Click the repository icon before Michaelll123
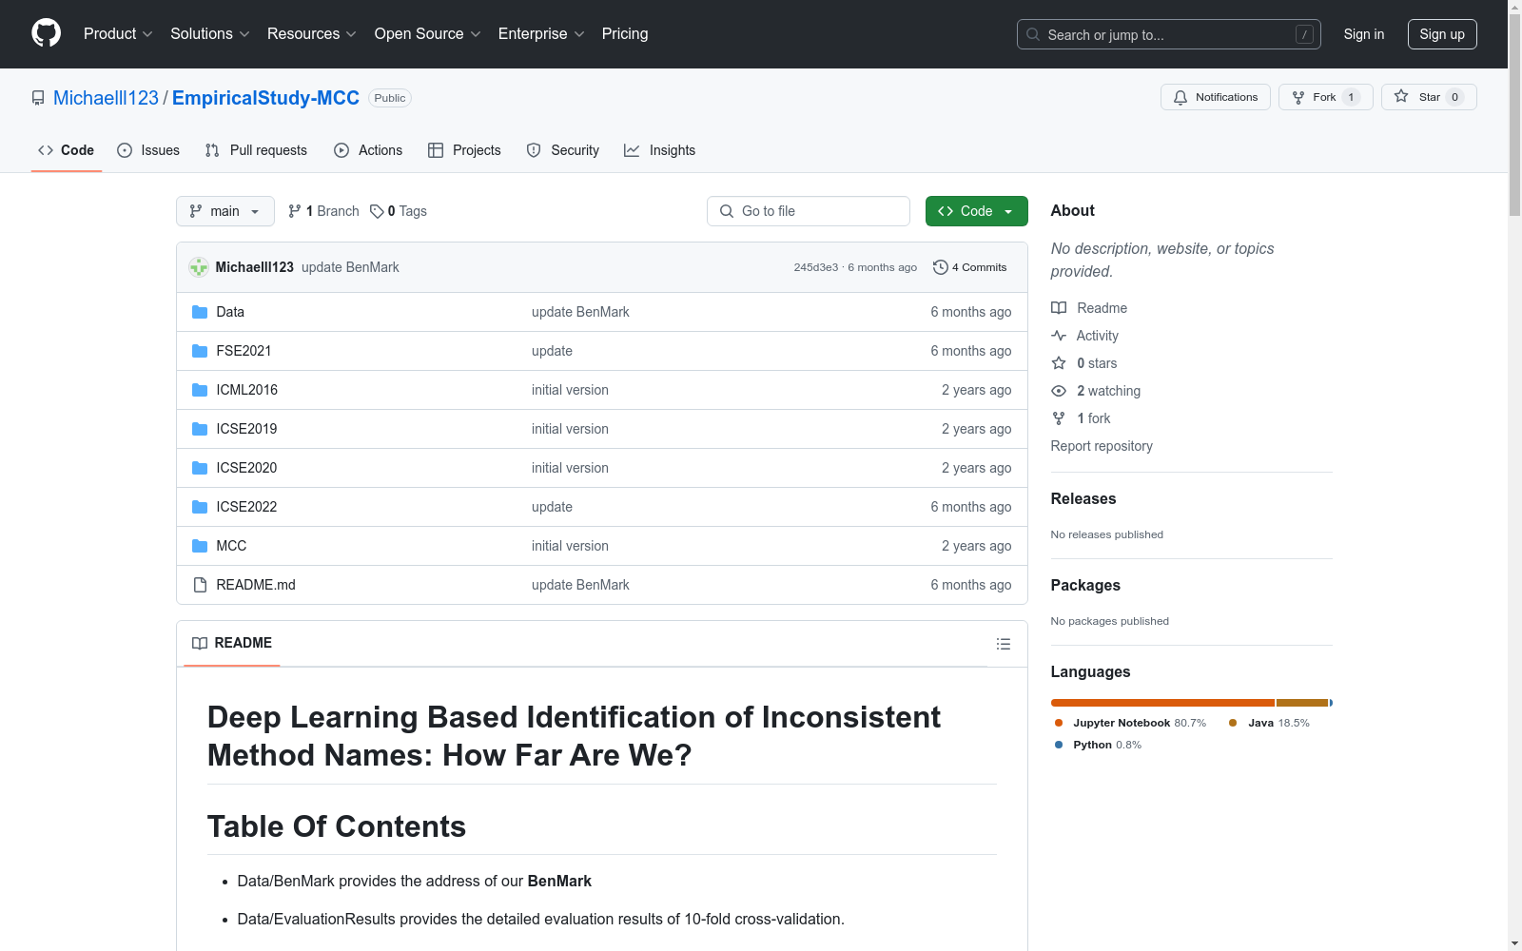Image resolution: width=1522 pixels, height=951 pixels. 38,98
